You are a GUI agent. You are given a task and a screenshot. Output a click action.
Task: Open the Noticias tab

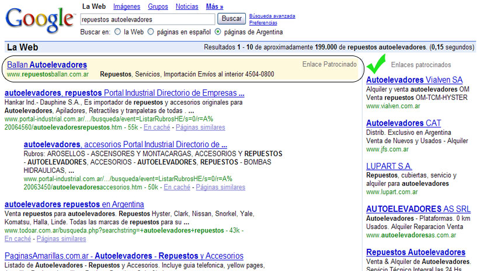click(x=187, y=6)
